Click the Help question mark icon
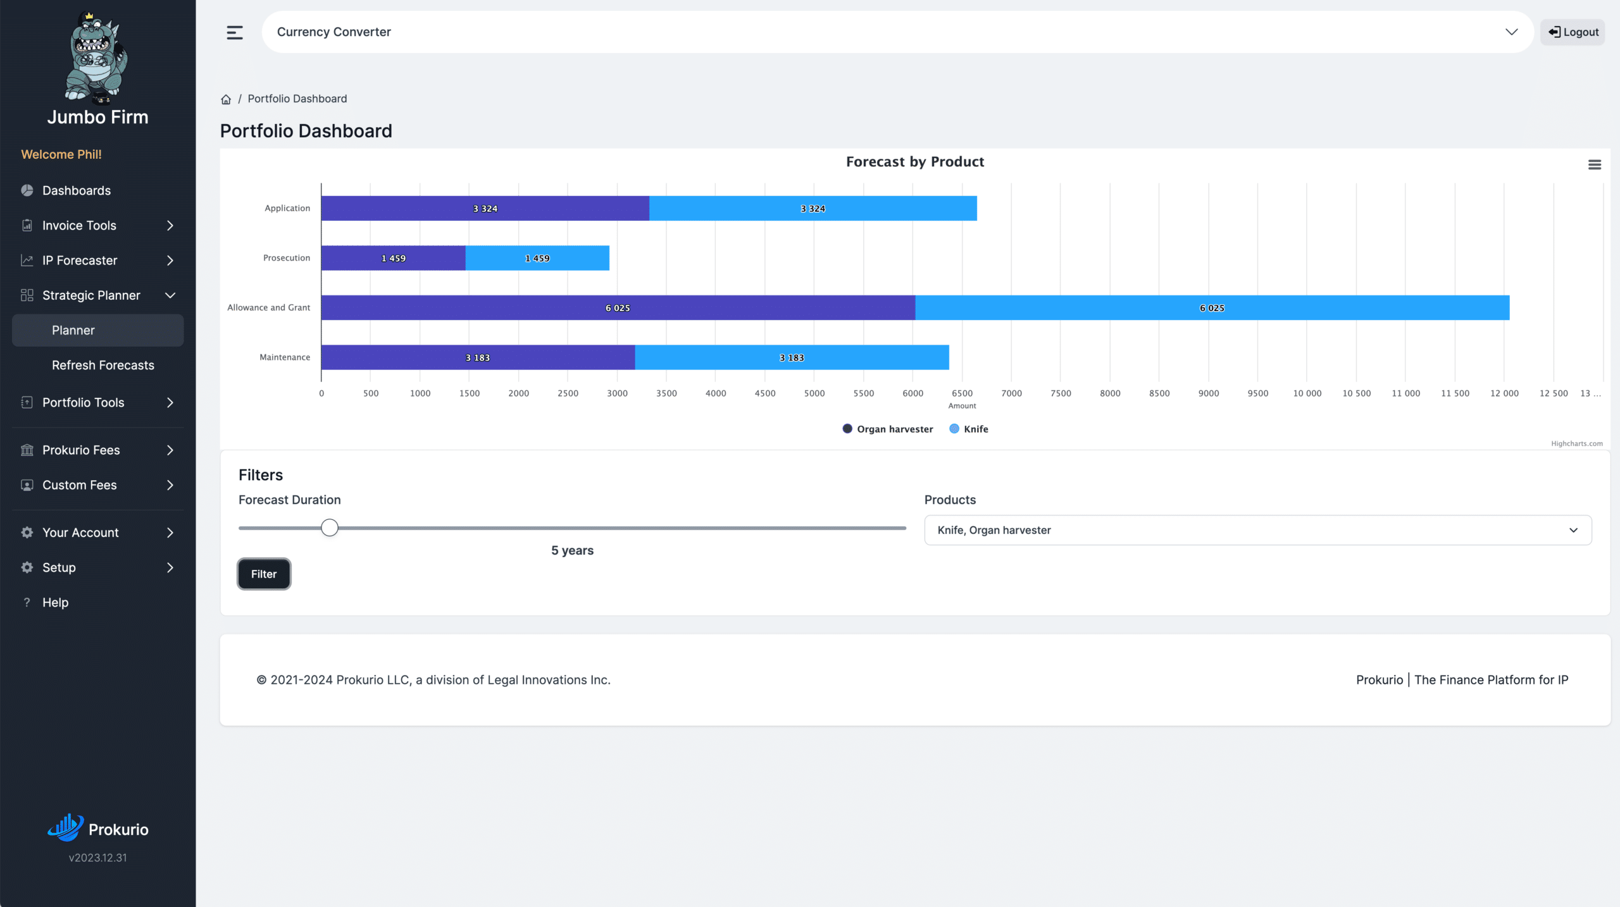 tap(27, 602)
